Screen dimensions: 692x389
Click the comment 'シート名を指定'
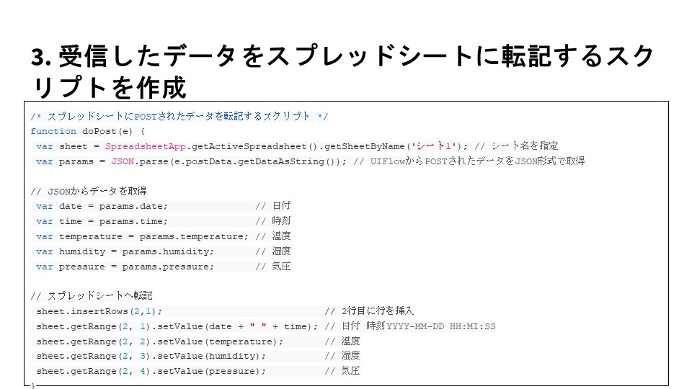point(525,146)
